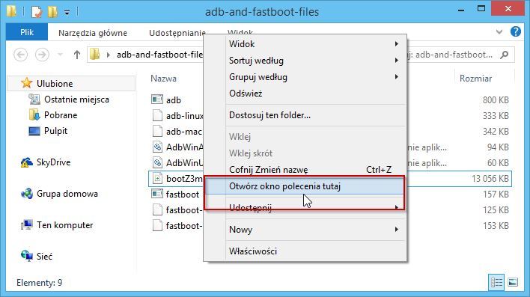530x297 pixels.
Task: Click the search magnifier icon
Action: (x=505, y=55)
